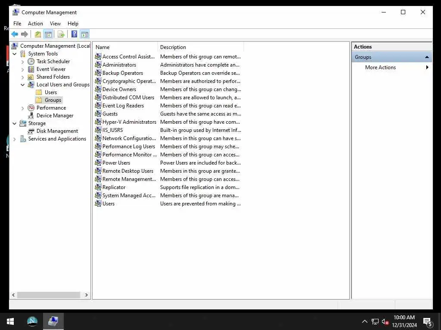Select the Performance Log Users group name

(x=128, y=147)
